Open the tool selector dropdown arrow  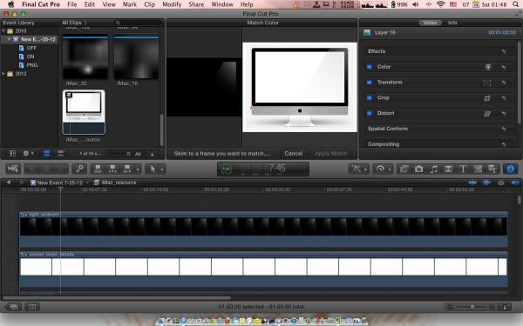coord(162,170)
